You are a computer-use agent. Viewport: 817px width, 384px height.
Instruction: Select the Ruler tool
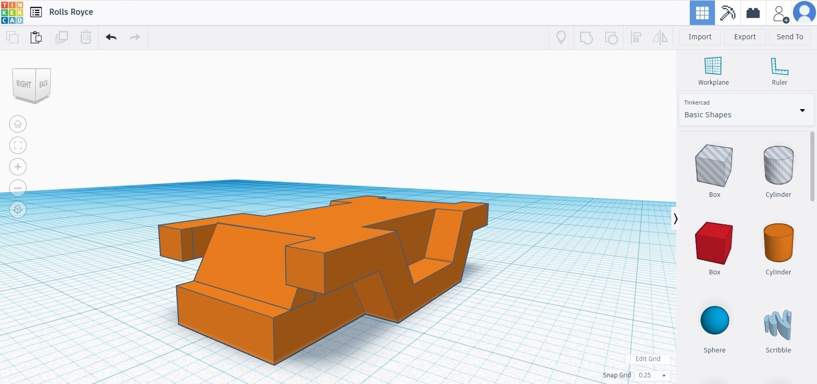(779, 71)
